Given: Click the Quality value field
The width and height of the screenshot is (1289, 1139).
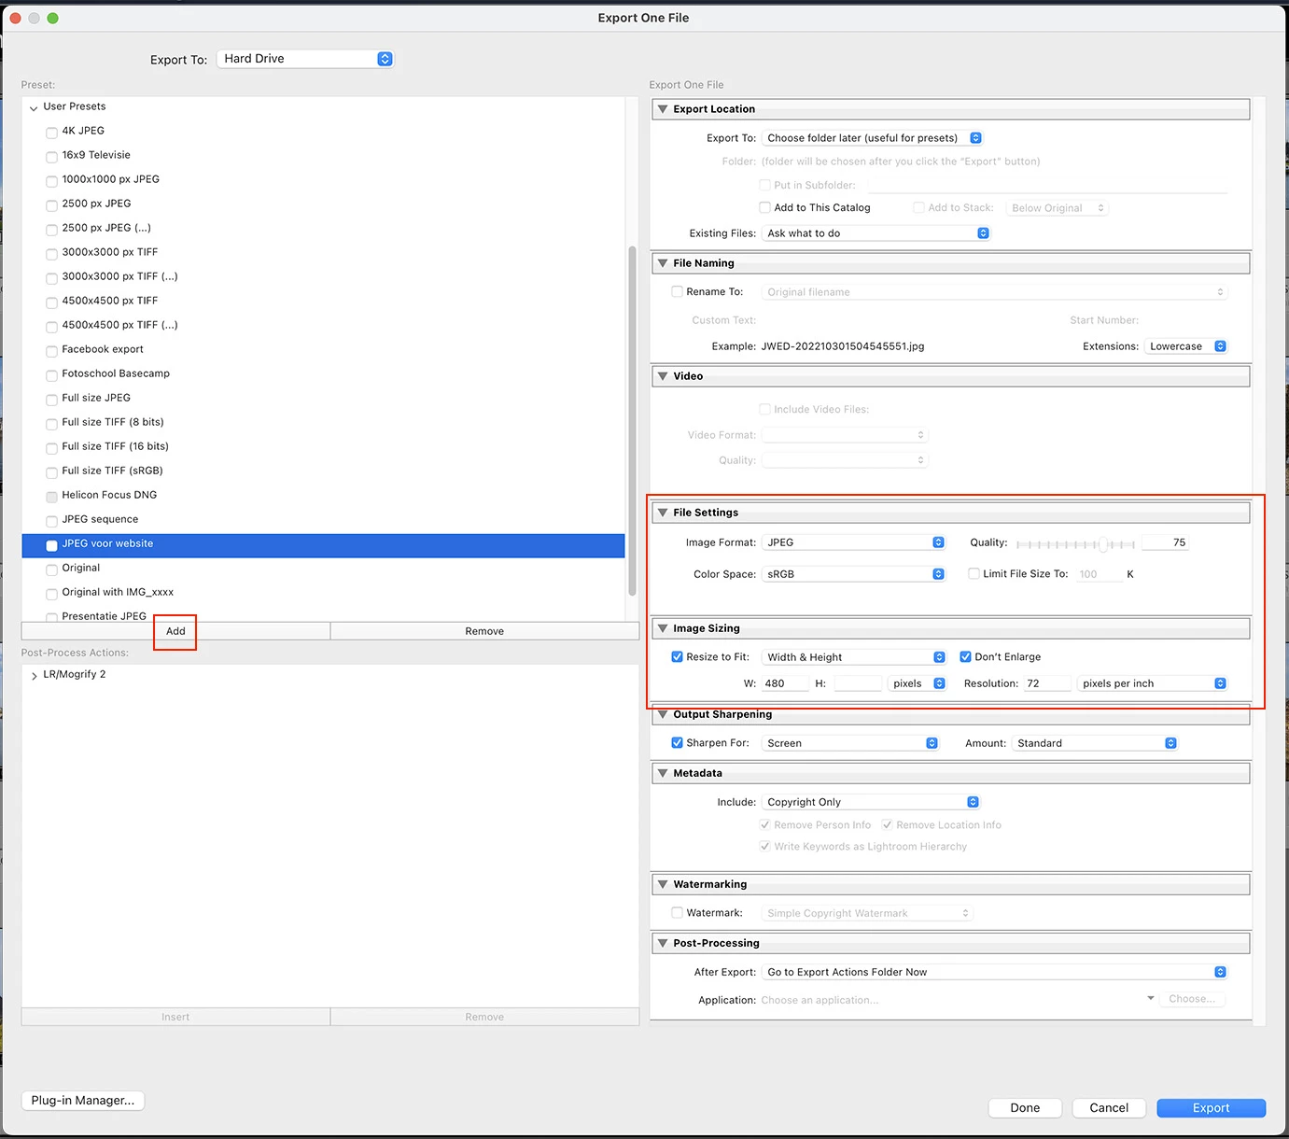Looking at the screenshot, I should click(x=1166, y=542).
